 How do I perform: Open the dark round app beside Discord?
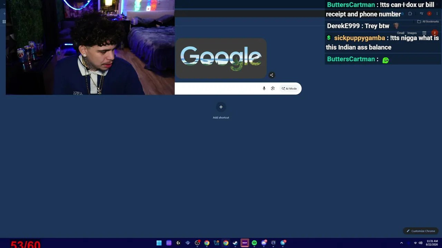[273, 243]
